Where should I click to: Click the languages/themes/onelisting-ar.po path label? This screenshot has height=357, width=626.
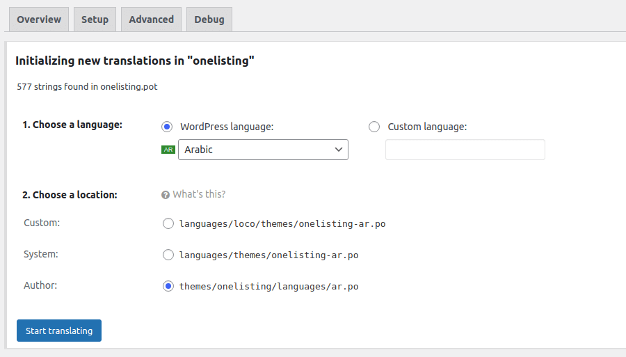point(268,255)
